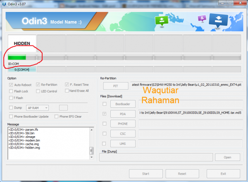Image resolution: width=248 pixels, height=182 pixels.
Task: Click the Bootloader file path field
Action: (x=191, y=104)
